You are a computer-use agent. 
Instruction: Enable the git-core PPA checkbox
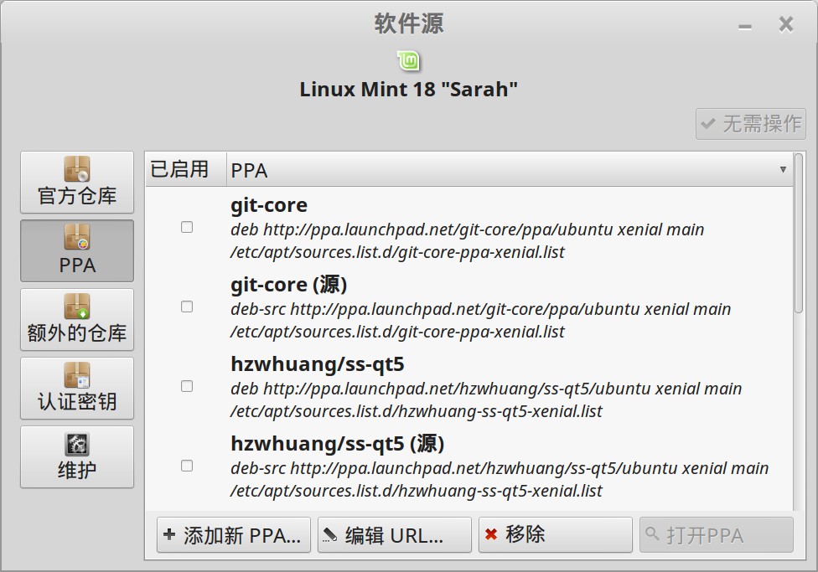[x=187, y=227]
